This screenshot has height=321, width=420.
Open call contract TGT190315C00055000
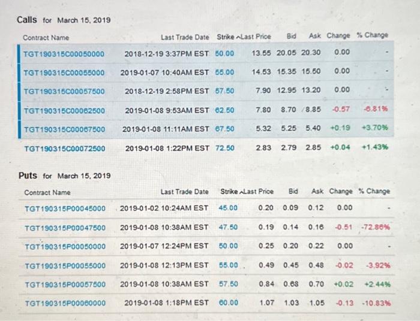click(x=64, y=72)
